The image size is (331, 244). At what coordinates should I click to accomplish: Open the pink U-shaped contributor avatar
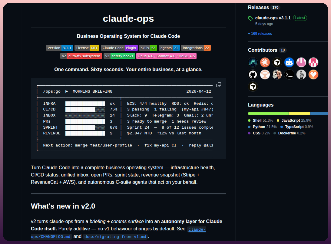(x=301, y=62)
